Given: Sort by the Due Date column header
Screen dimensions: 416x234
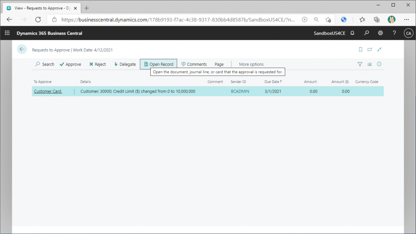Looking at the screenshot, I should 273,82.
